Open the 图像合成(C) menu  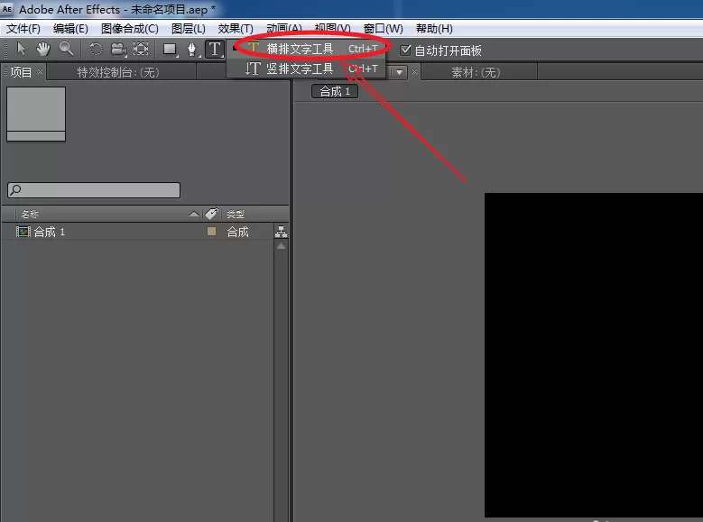click(x=130, y=29)
